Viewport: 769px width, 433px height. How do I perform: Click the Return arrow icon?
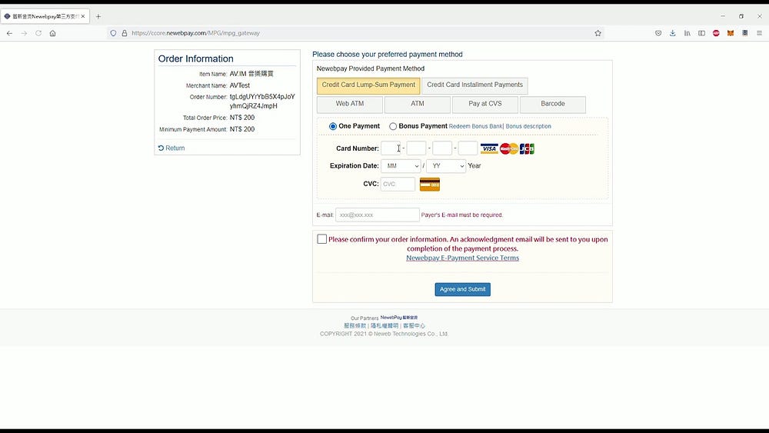161,148
